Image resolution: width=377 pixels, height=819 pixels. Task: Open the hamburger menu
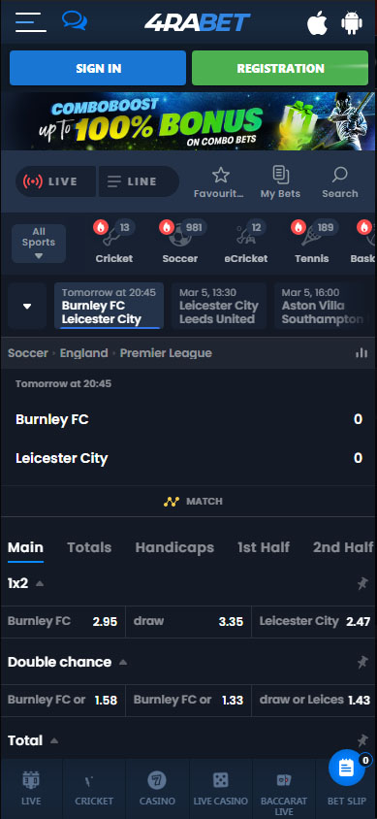(31, 22)
